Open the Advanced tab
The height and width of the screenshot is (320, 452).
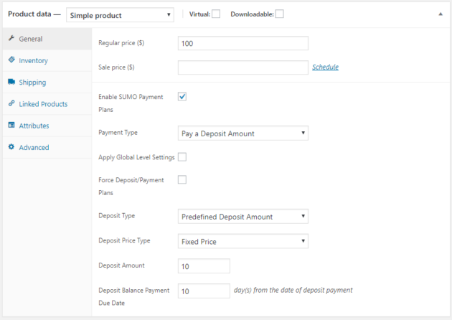pyautogui.click(x=47, y=147)
